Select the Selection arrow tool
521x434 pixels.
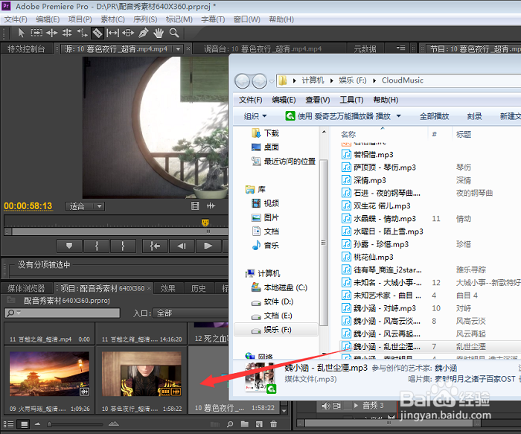[x=22, y=33]
